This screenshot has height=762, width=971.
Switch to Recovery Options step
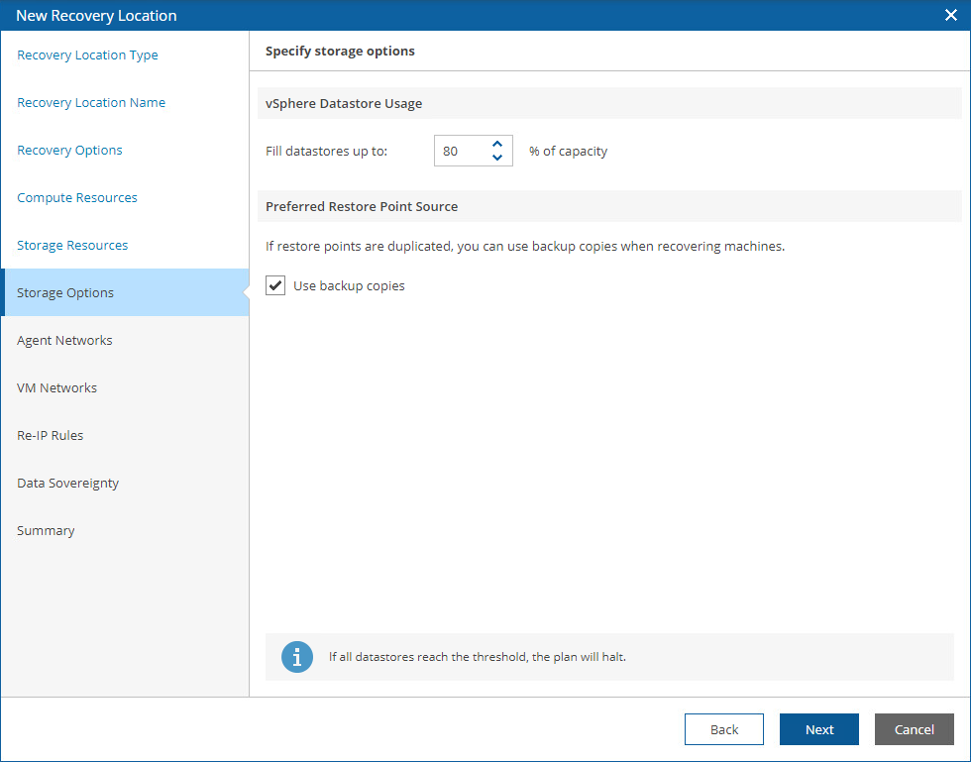[x=69, y=151]
